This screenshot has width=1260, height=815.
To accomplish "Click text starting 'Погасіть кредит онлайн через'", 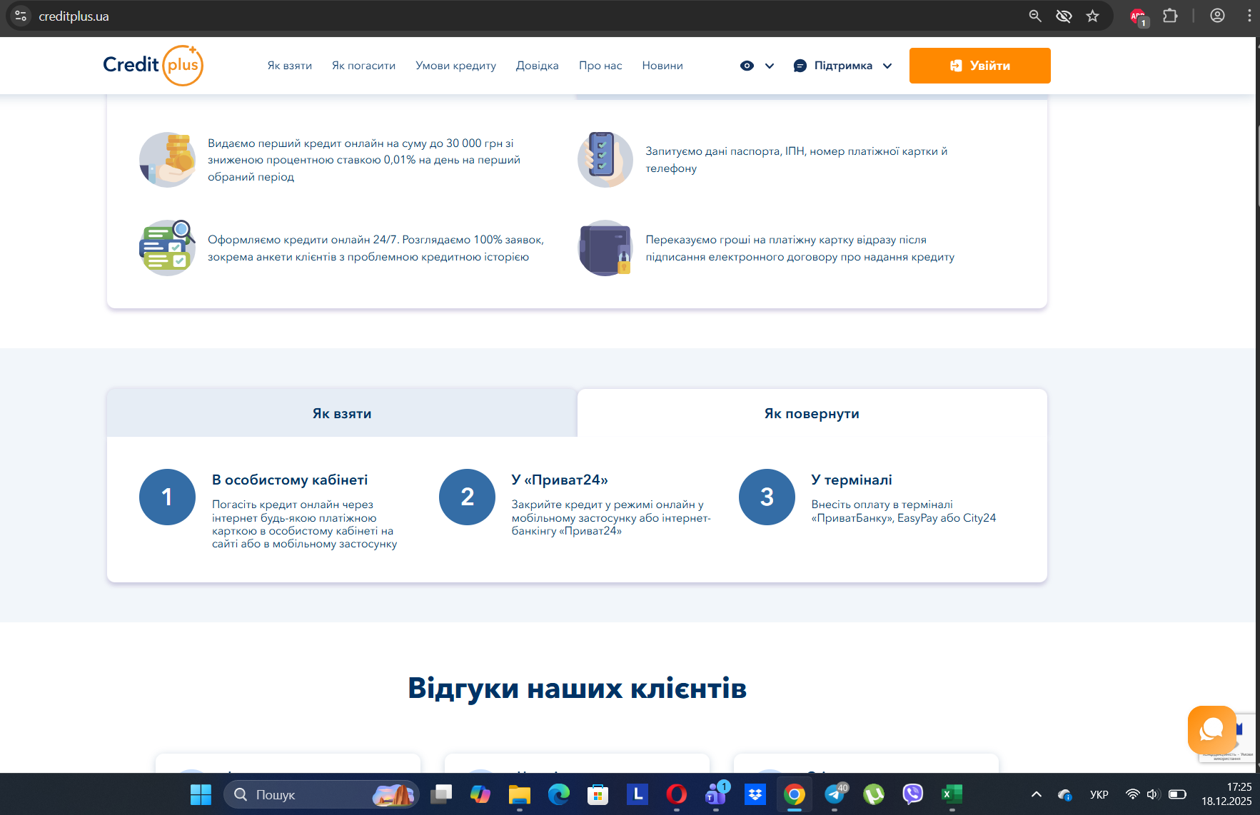I will coord(305,524).
